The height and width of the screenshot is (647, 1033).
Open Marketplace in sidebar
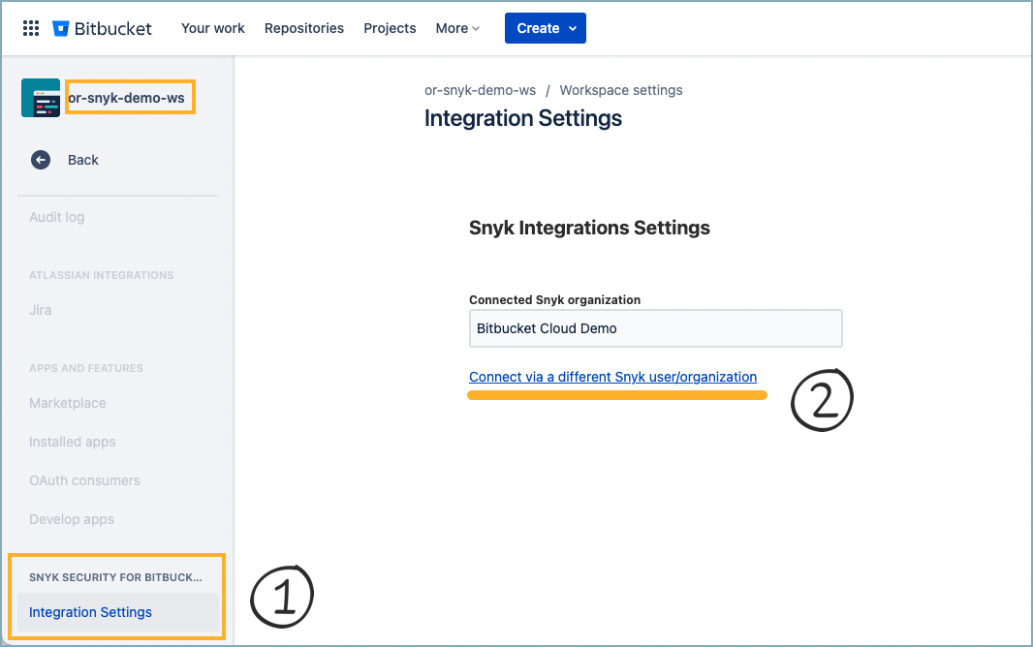pos(67,403)
